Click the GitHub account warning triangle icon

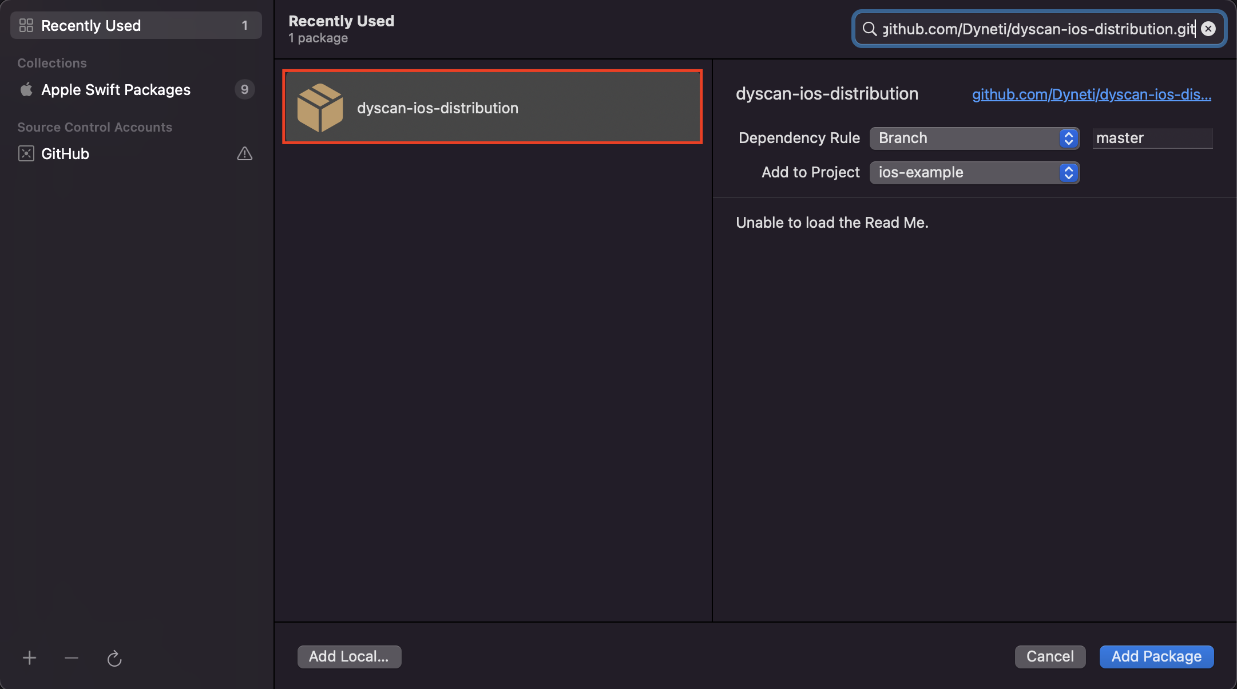(245, 153)
